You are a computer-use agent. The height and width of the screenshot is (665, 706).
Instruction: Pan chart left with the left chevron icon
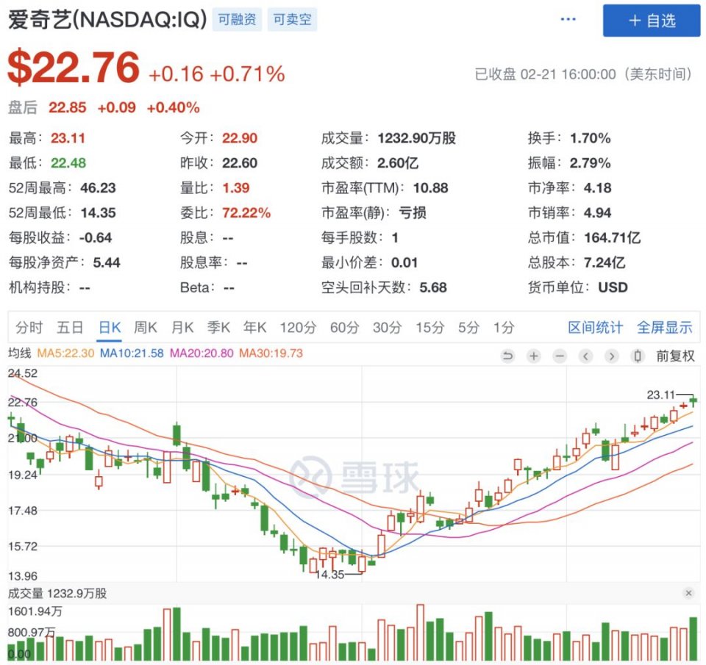pos(585,356)
